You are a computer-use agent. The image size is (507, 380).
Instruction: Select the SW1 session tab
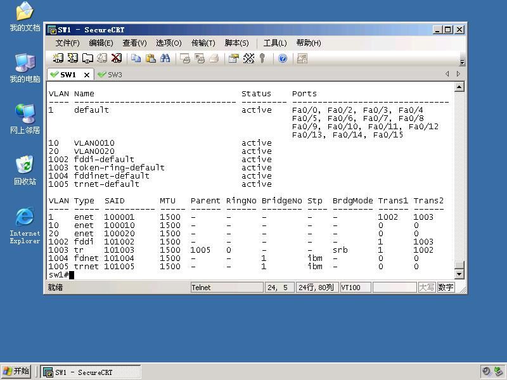point(68,75)
